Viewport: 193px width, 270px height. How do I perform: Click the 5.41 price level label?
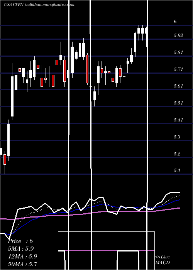(178, 120)
